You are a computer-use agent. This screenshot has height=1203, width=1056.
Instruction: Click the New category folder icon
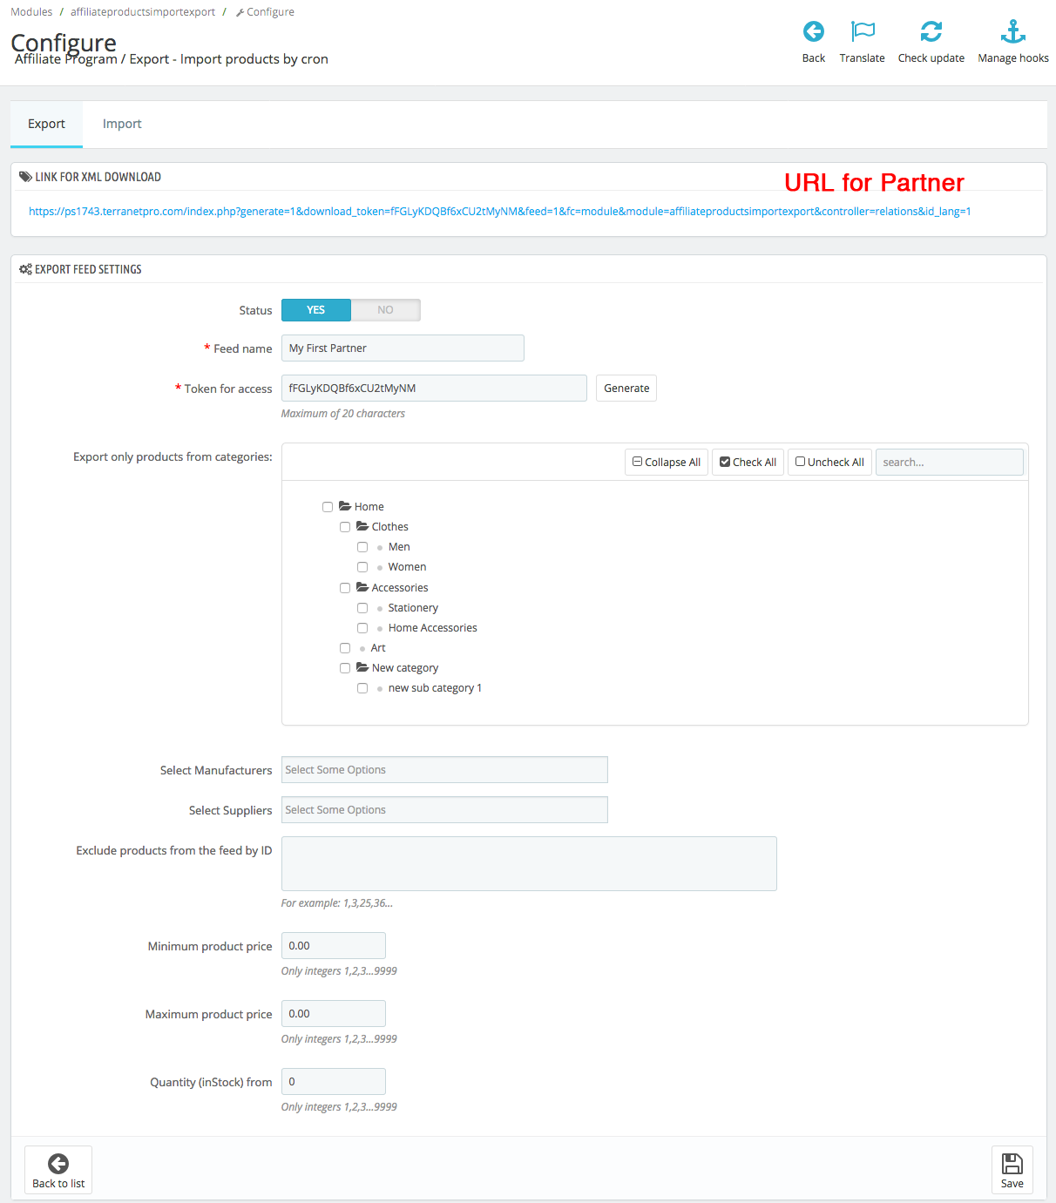[x=362, y=667]
